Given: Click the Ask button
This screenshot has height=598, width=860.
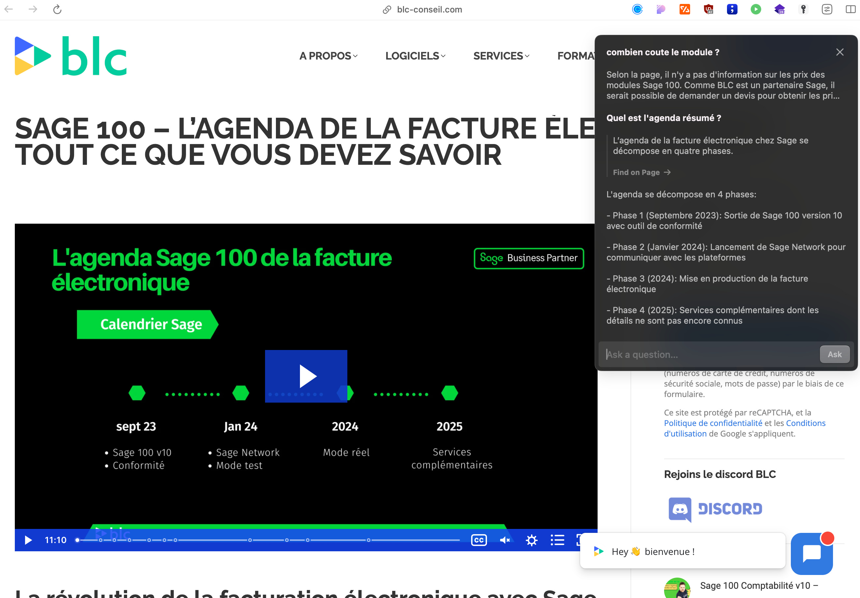Looking at the screenshot, I should (834, 354).
